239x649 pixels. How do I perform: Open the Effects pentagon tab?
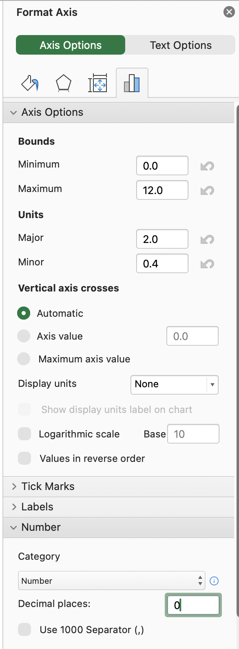pyautogui.click(x=63, y=84)
